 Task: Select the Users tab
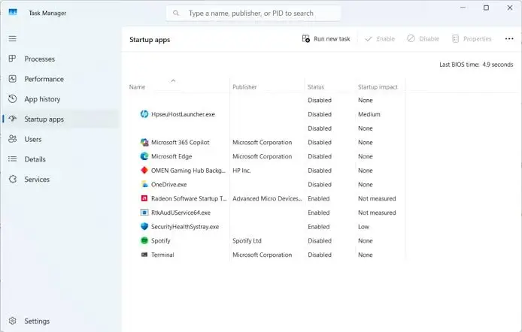click(61, 139)
